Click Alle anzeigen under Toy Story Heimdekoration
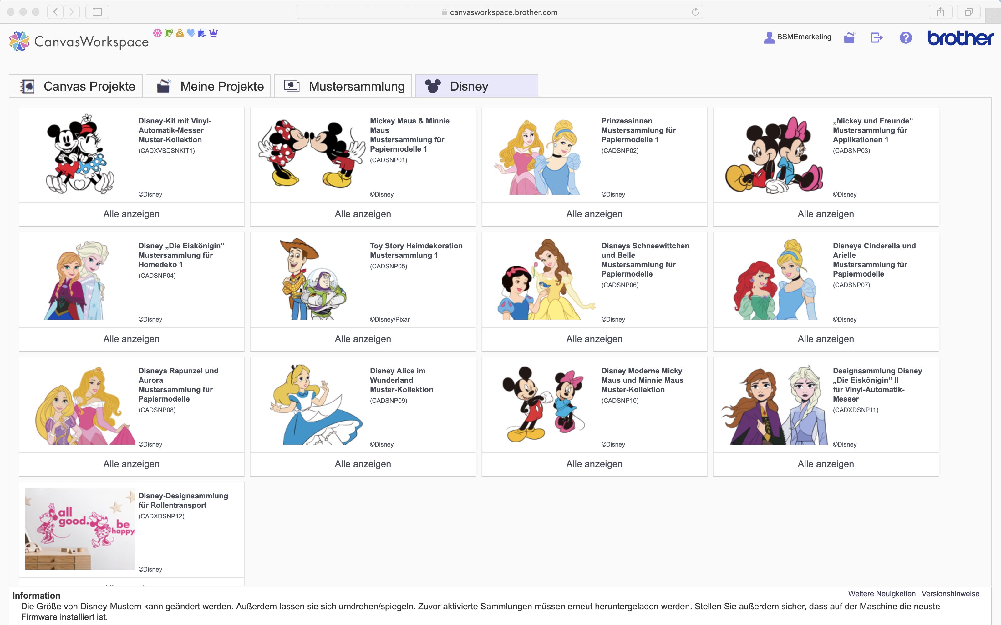 click(363, 339)
